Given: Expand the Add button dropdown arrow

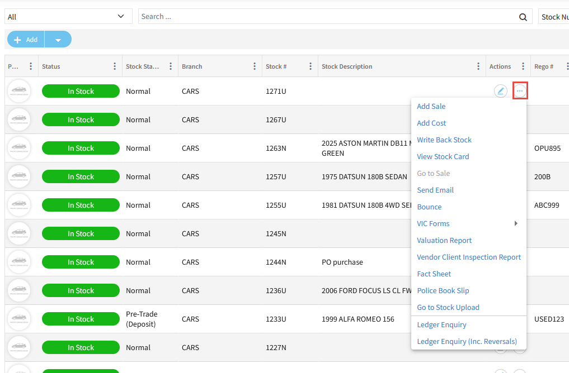Looking at the screenshot, I should 58,40.
